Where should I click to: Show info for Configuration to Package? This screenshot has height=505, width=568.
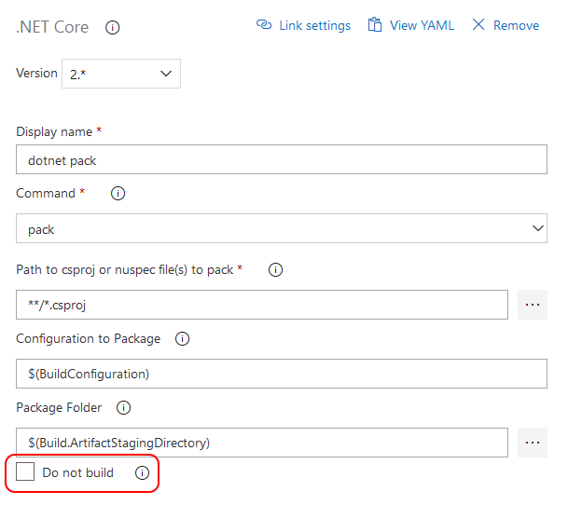[x=182, y=339]
